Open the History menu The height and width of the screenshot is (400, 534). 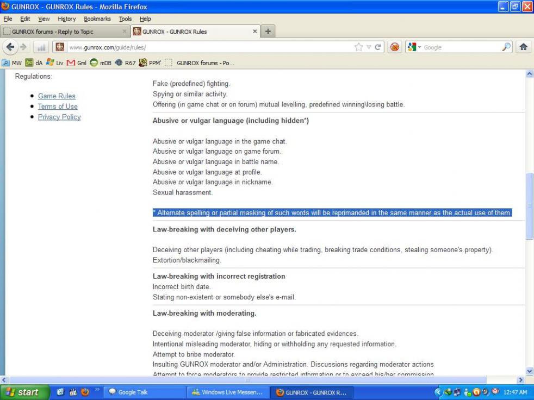[66, 18]
